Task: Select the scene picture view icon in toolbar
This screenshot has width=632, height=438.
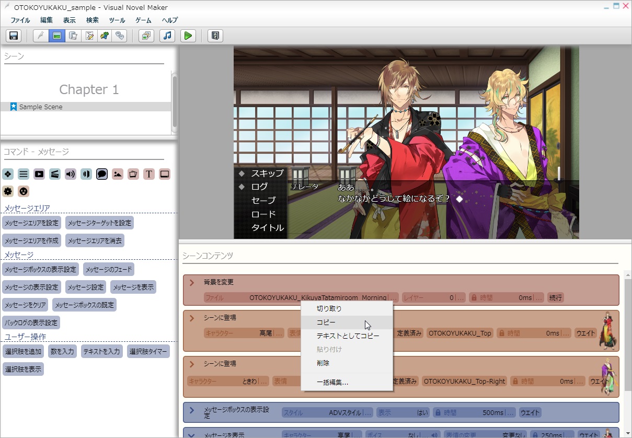Action: (x=57, y=36)
